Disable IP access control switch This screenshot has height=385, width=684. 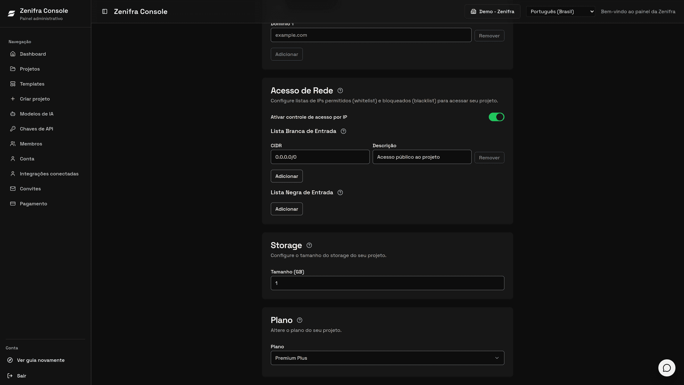[496, 117]
